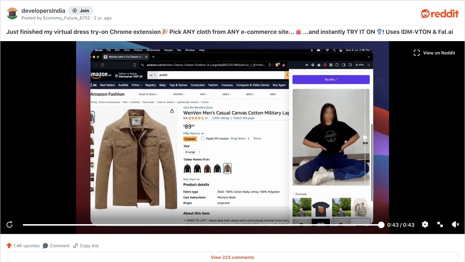The width and height of the screenshot is (465, 262).
Task: Click the amazon.ca address bar URL
Action: click(206, 65)
